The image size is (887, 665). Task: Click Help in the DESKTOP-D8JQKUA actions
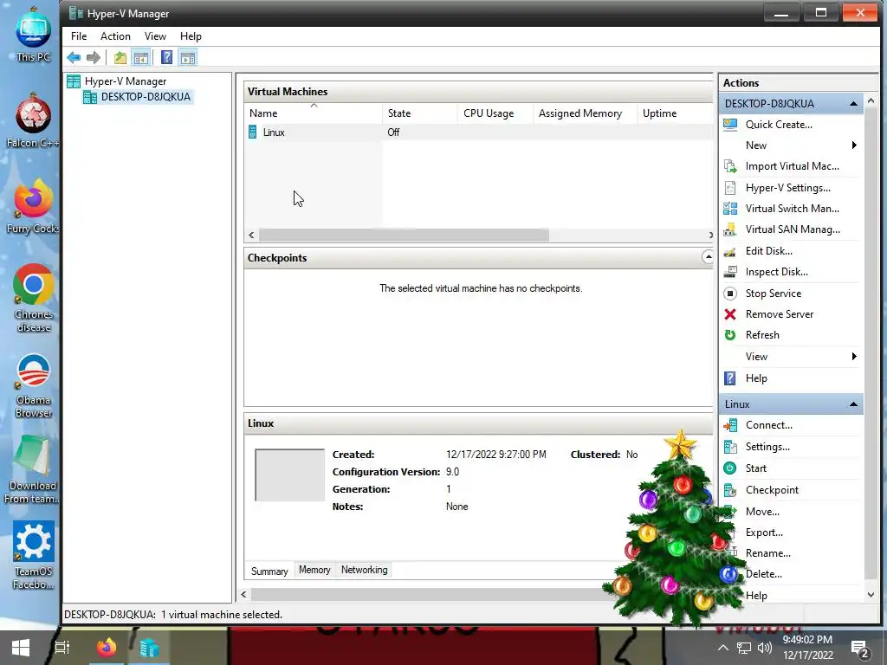pyautogui.click(x=756, y=378)
